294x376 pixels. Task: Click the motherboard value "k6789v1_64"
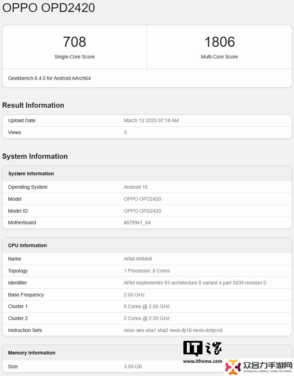pos(137,223)
